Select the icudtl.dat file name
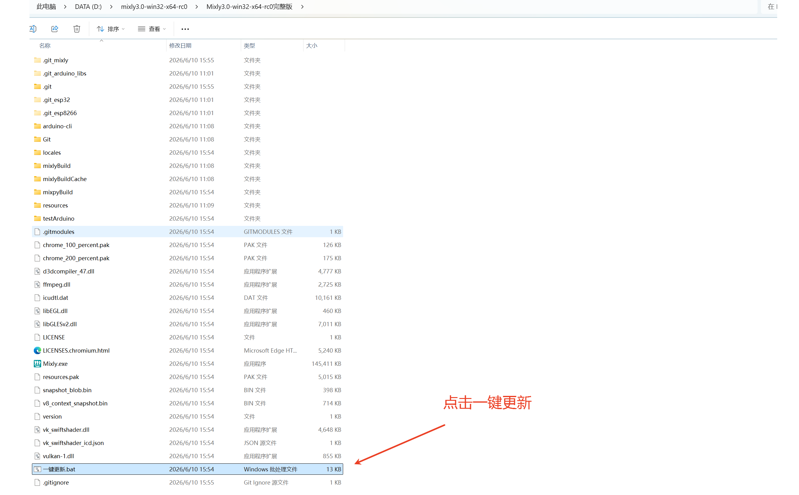Screen dimensions: 799x495 point(55,298)
